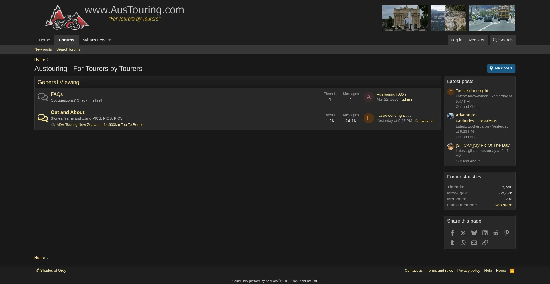Click the Latest posts heading
The width and height of the screenshot is (550, 284).
[460, 82]
